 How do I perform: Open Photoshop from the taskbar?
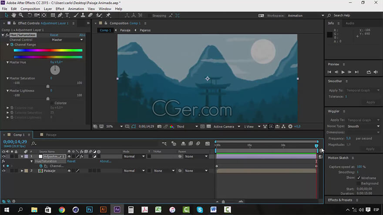[89, 210]
